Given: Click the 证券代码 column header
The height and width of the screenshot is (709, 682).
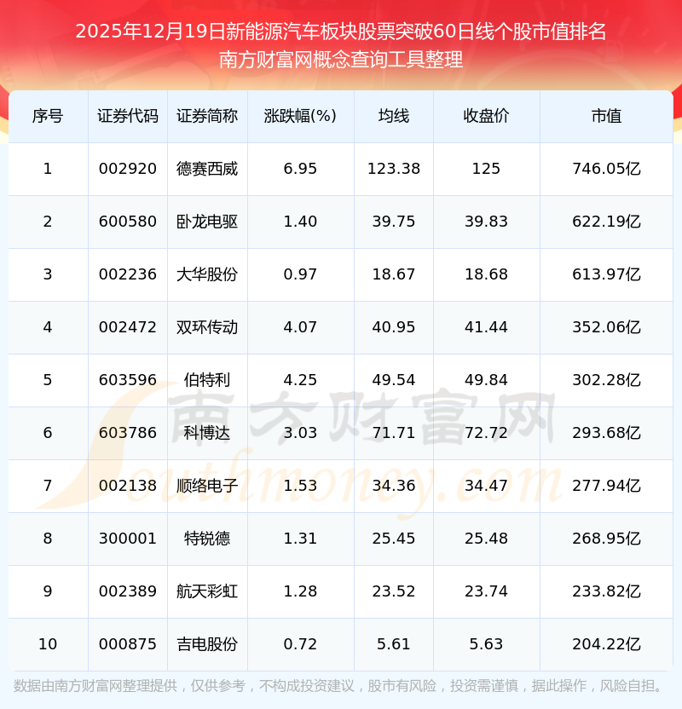Looking at the screenshot, I should 128,116.
